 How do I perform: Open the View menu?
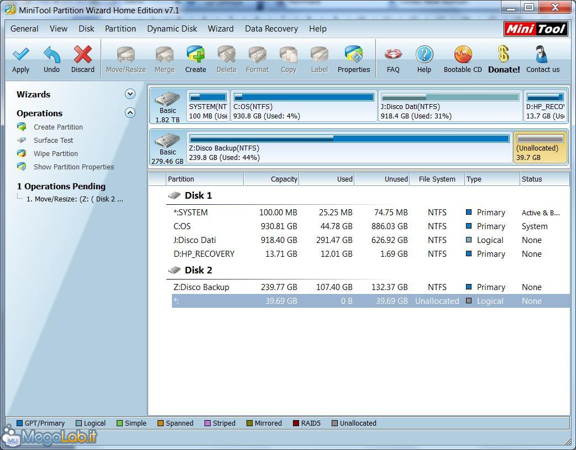[x=59, y=29]
